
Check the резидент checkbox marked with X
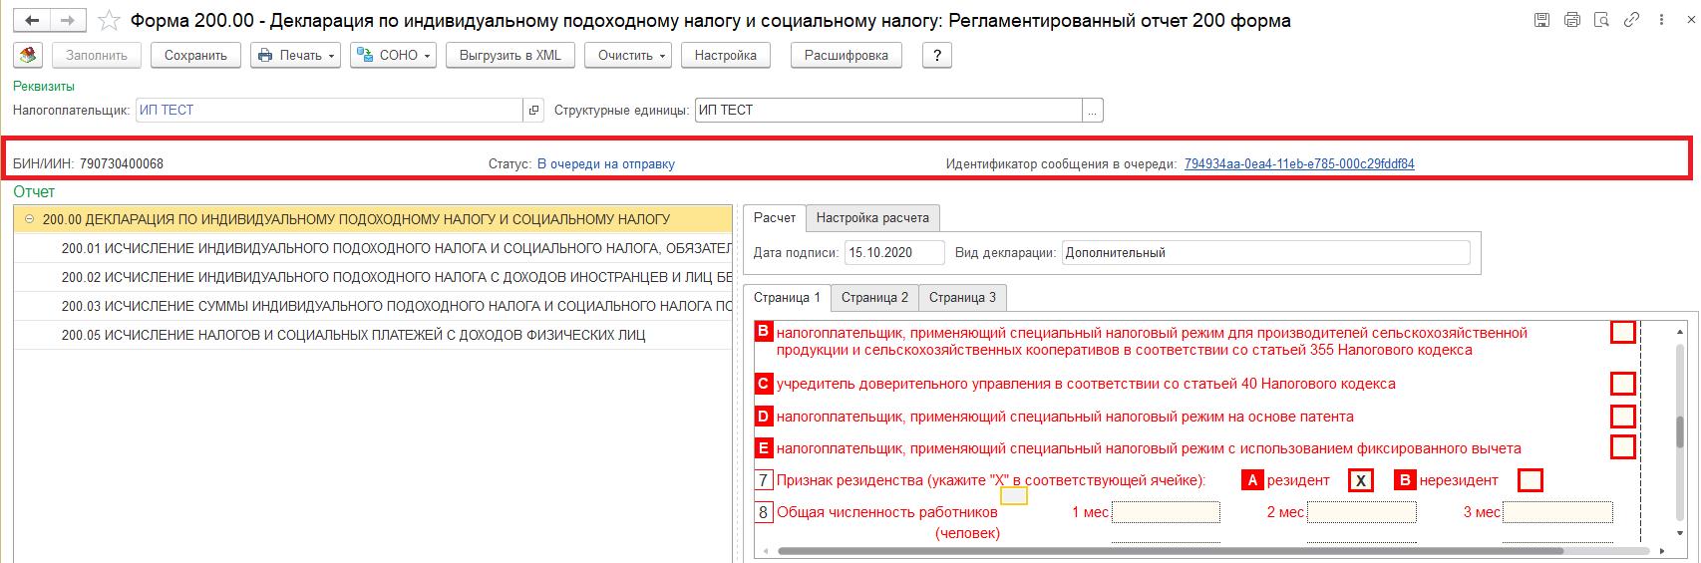pos(1360,481)
